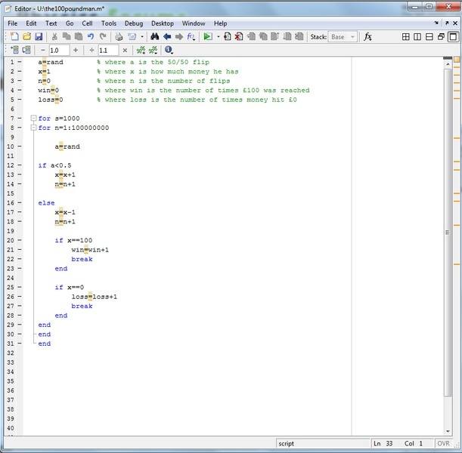Image resolution: width=462 pixels, height=453 pixels.
Task: Run the script with the green play icon
Action: pos(207,37)
